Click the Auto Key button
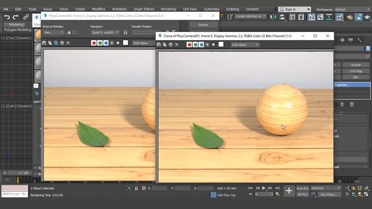Screen dimensions: 372x209 303,188
